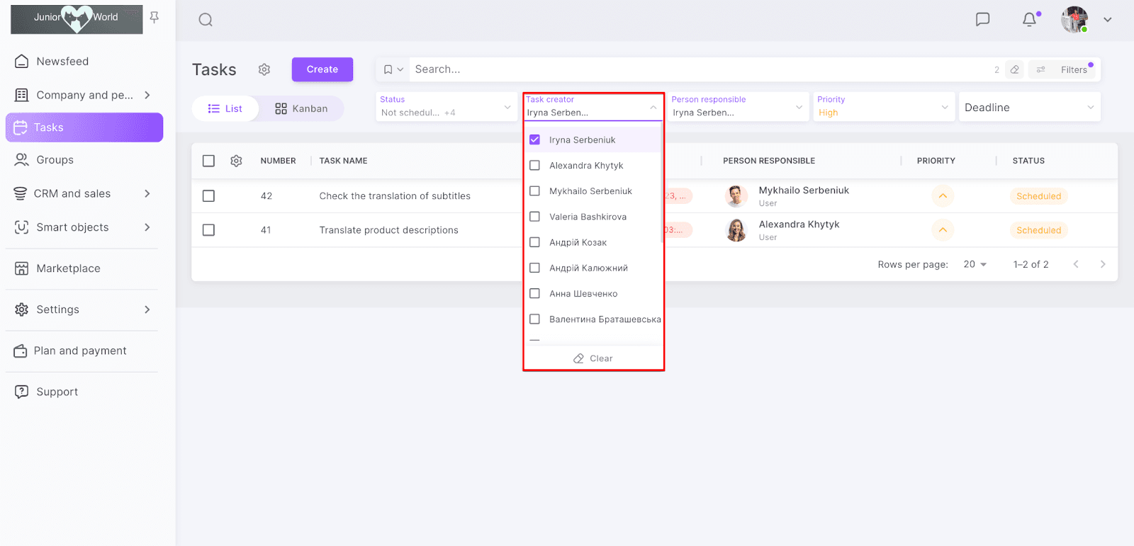Click Clear in Task creator dropdown

tap(593, 358)
